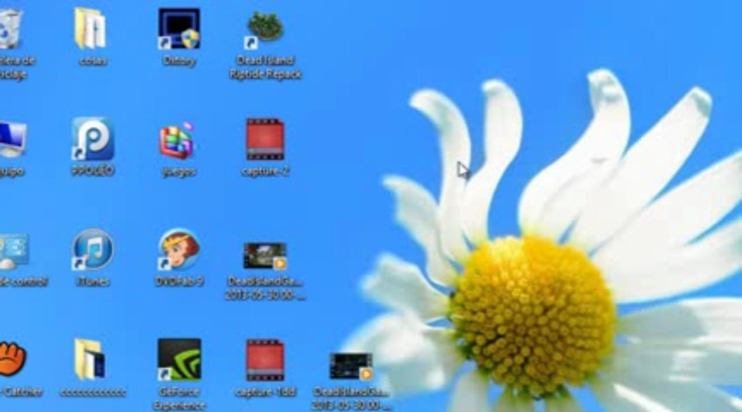Select the DeadIslandGa video beside DVDFab 9
This screenshot has width=742, height=412.
[265, 256]
